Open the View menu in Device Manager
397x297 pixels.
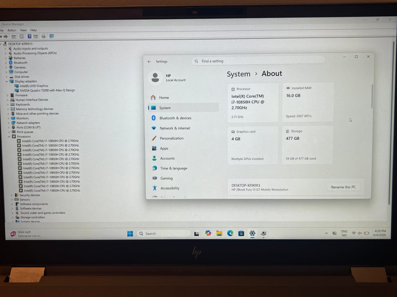click(x=23, y=30)
